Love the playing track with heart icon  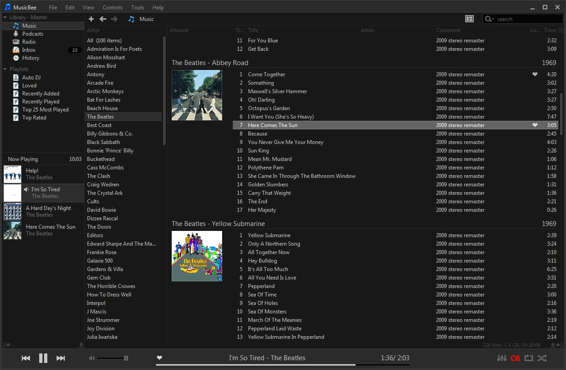(x=159, y=358)
